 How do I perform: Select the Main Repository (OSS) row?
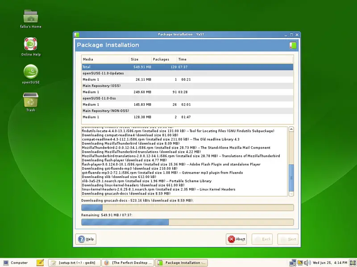point(187,86)
